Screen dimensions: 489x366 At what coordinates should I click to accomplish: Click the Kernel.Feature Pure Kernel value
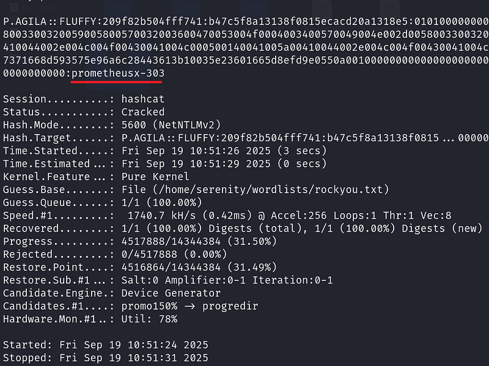tap(155, 177)
